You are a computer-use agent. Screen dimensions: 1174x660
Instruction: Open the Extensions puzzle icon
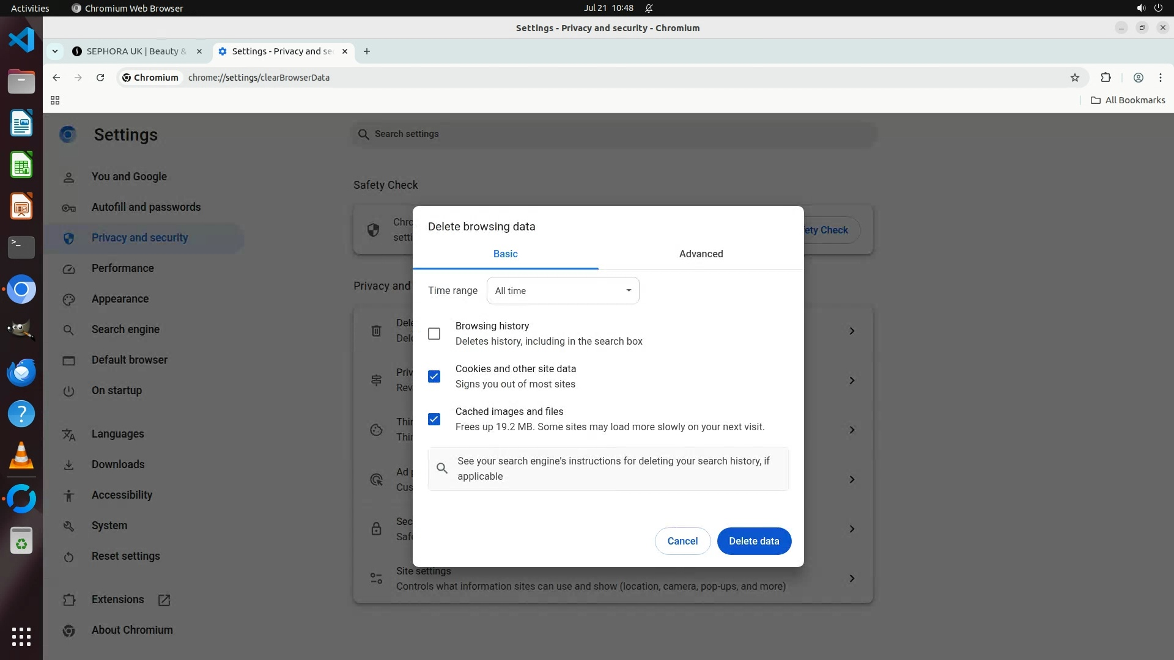(1106, 78)
